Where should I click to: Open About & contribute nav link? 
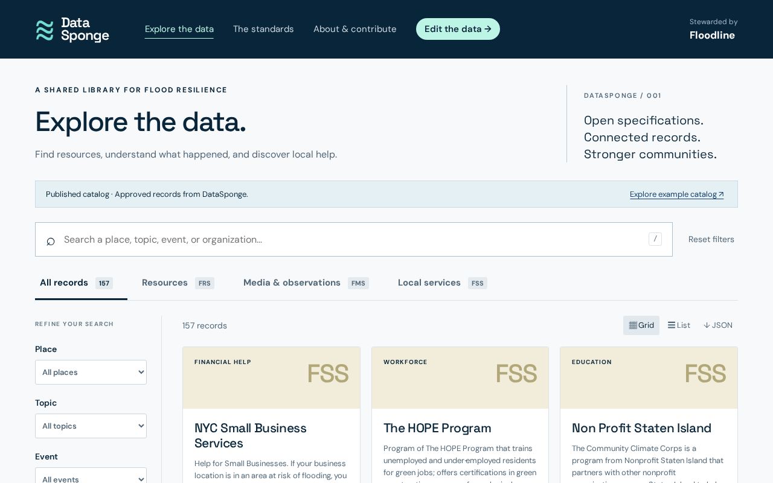[x=355, y=29]
